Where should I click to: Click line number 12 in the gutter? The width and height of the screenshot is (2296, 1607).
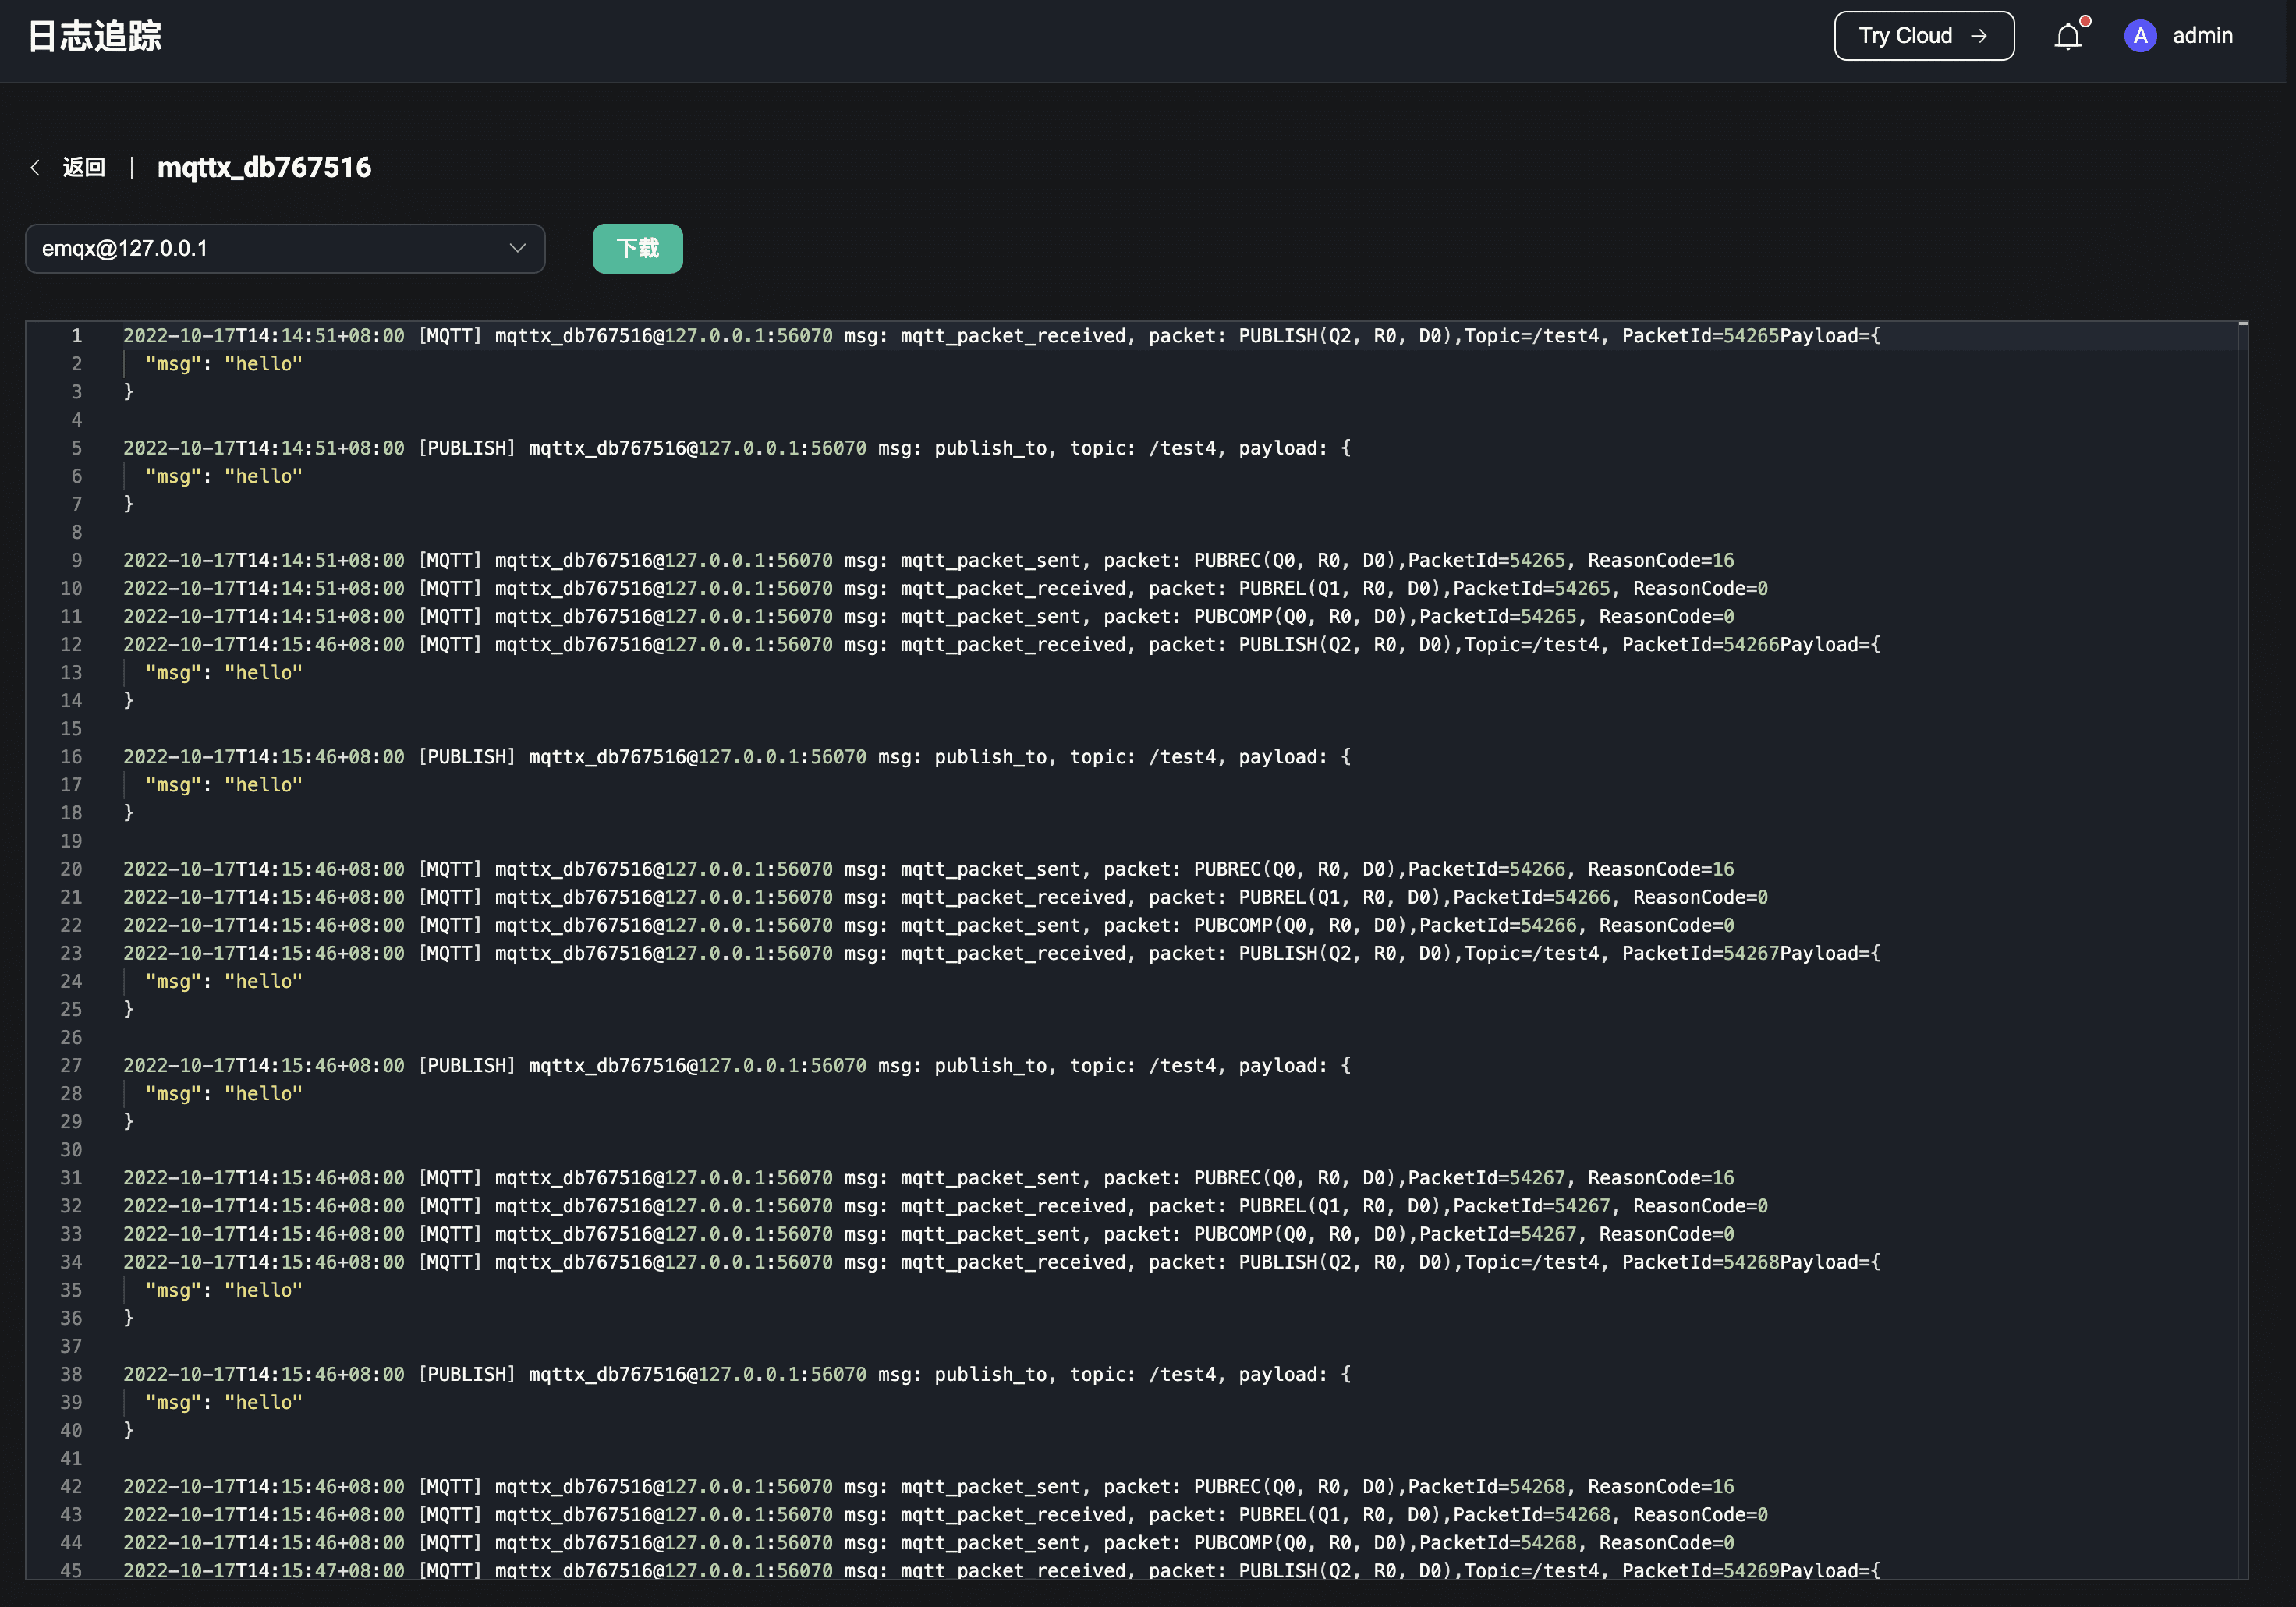pyautogui.click(x=71, y=645)
